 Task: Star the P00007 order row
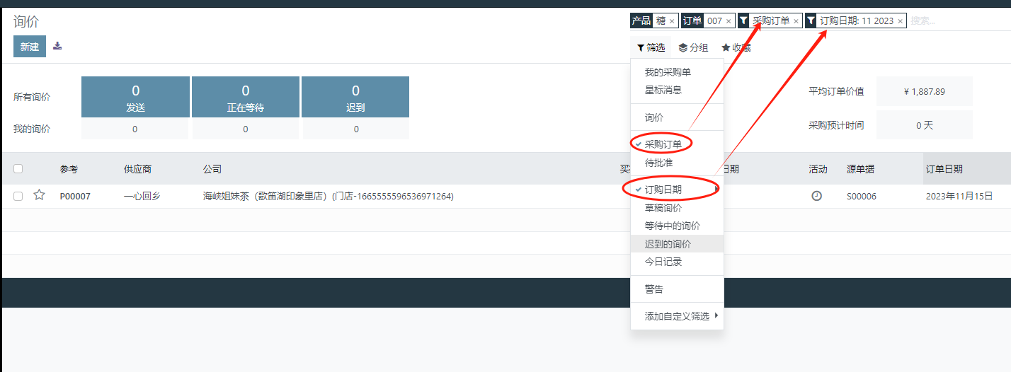pyautogui.click(x=40, y=196)
